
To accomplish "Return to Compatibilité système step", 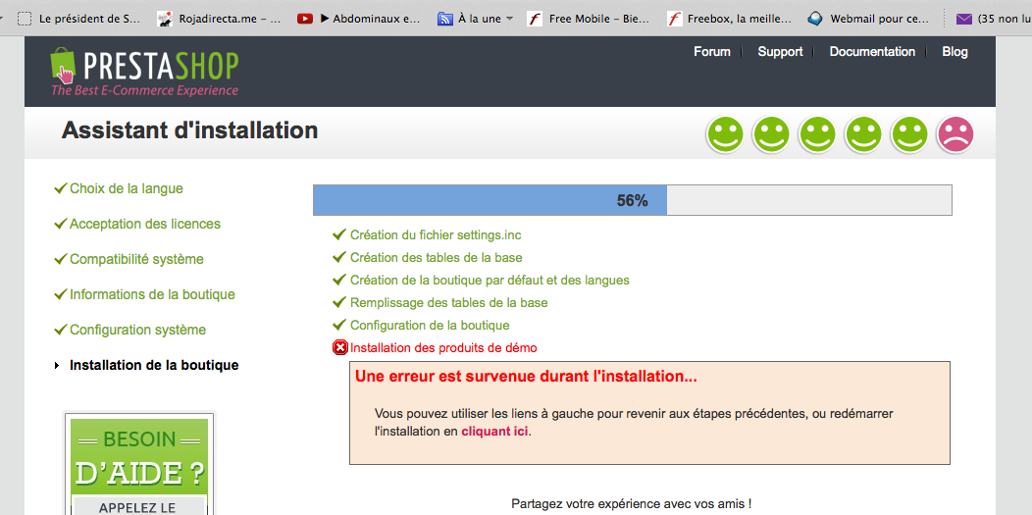I will tap(137, 260).
